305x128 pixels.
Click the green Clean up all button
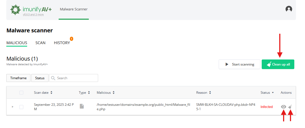click(x=278, y=64)
